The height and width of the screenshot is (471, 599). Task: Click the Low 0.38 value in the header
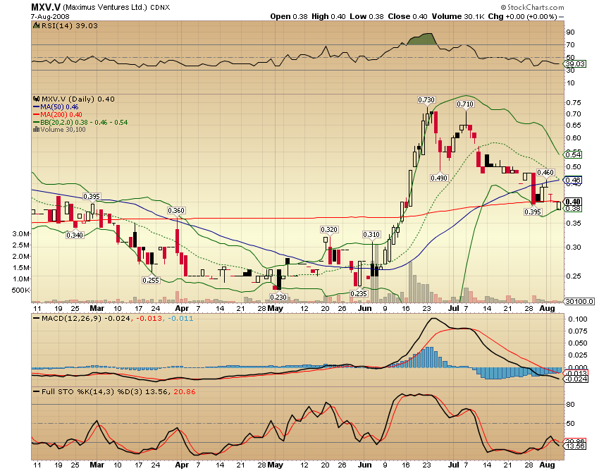pos(366,16)
